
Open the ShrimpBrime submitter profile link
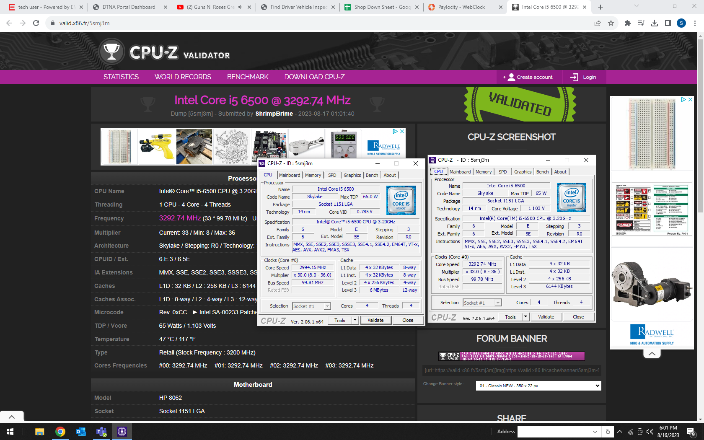click(x=274, y=114)
